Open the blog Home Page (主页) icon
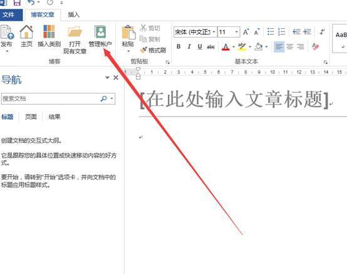Viewport: 347px width, 274px height. pos(26,32)
